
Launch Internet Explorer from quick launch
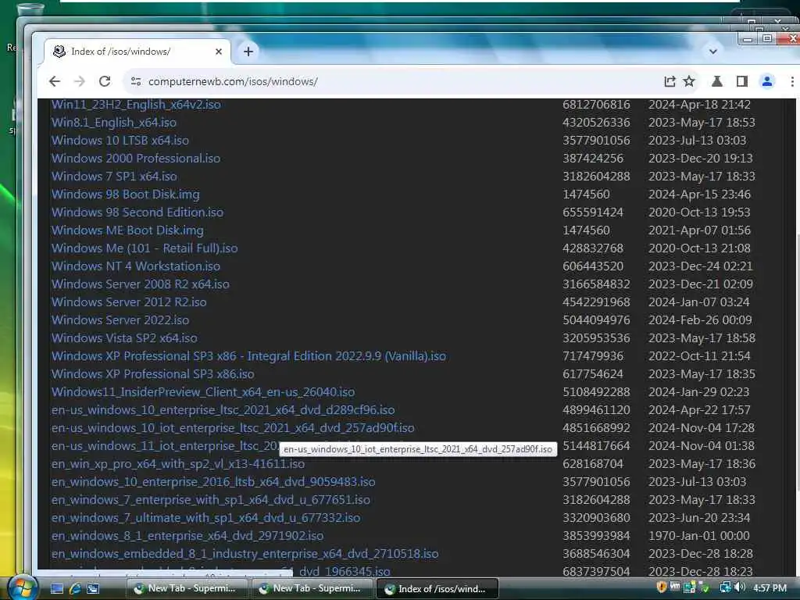(75, 589)
